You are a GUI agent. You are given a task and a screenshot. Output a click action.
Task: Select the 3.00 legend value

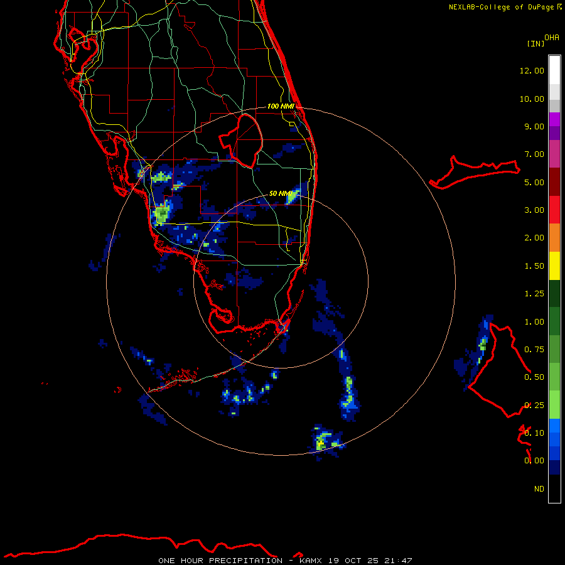[534, 210]
